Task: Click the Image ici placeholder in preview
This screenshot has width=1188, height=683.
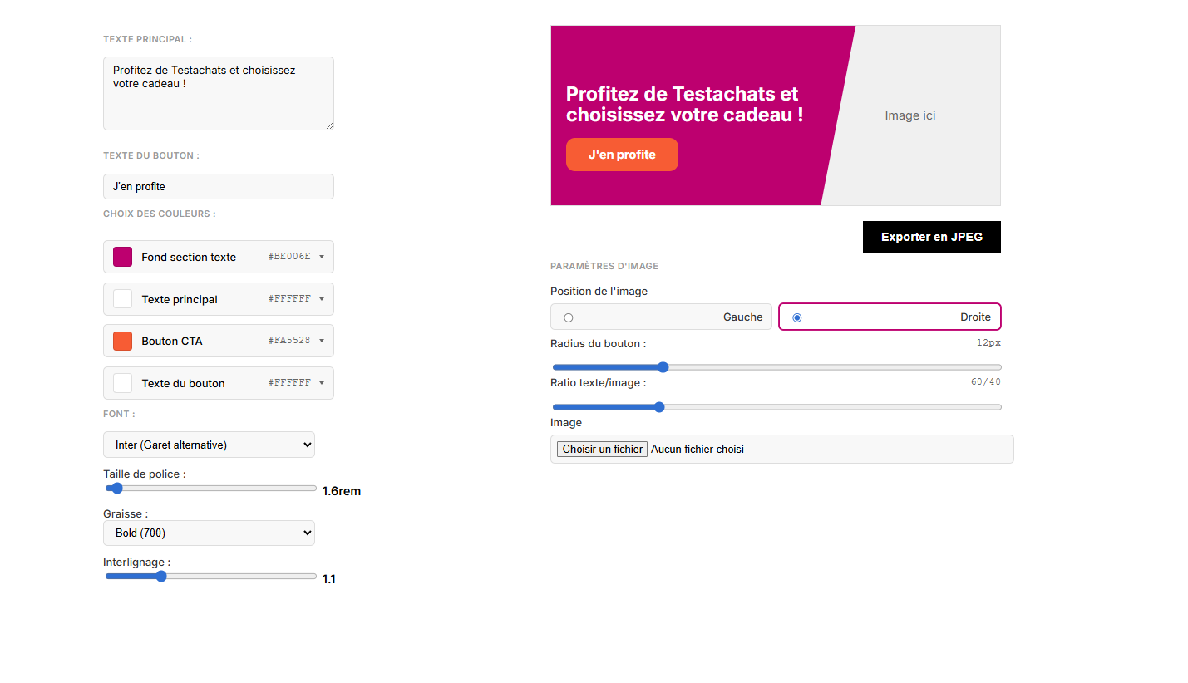Action: click(x=910, y=115)
